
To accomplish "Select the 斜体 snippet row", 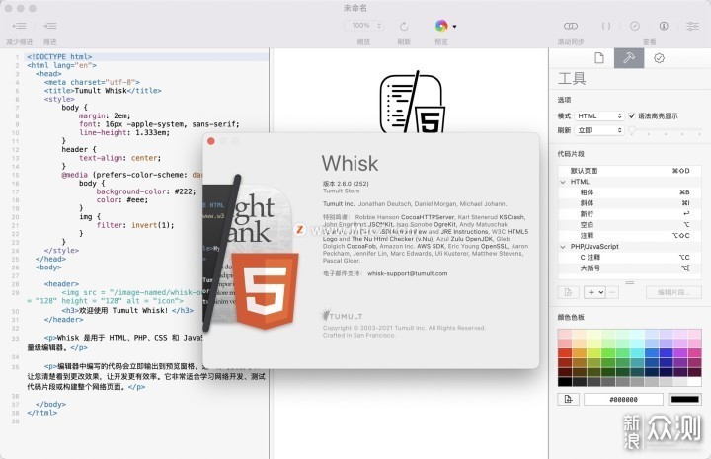I will [629, 203].
